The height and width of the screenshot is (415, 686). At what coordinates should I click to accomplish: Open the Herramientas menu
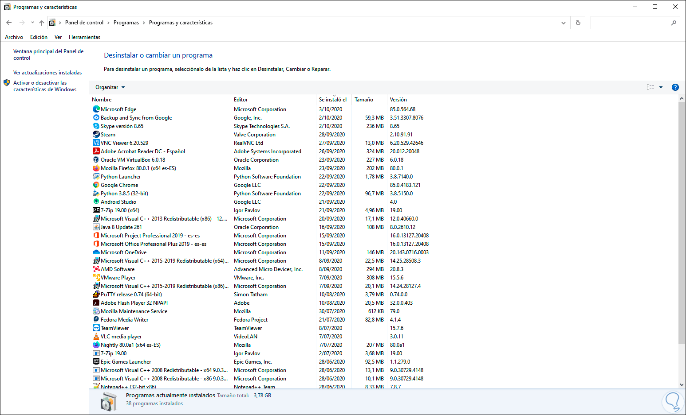[84, 37]
